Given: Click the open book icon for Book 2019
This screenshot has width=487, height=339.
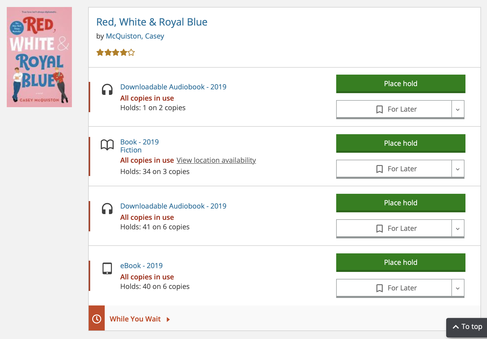Looking at the screenshot, I should (107, 145).
